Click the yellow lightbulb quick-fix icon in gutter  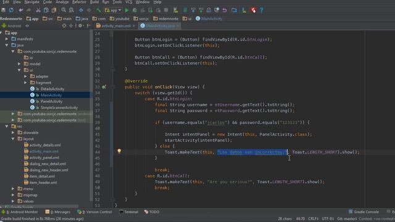pyautogui.click(x=119, y=151)
